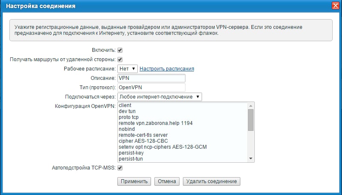Screen dimensions: 342x195
Task: Toggle Получать маршруты от удаленной стороны checkbox
Action: (120, 59)
